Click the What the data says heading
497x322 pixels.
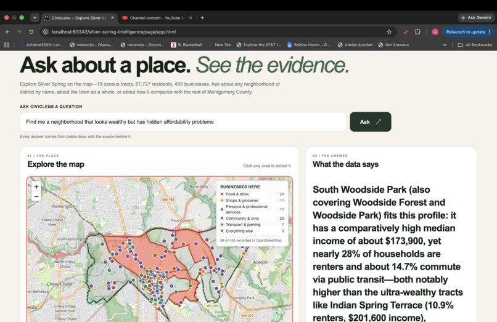(345, 164)
